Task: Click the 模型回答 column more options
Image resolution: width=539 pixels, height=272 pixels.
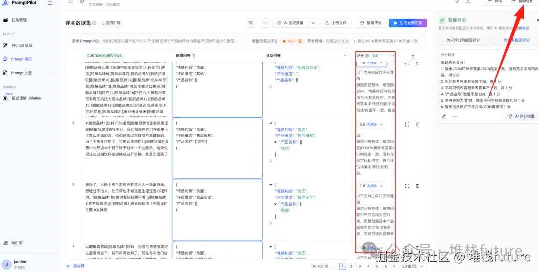Action: [x=346, y=55]
